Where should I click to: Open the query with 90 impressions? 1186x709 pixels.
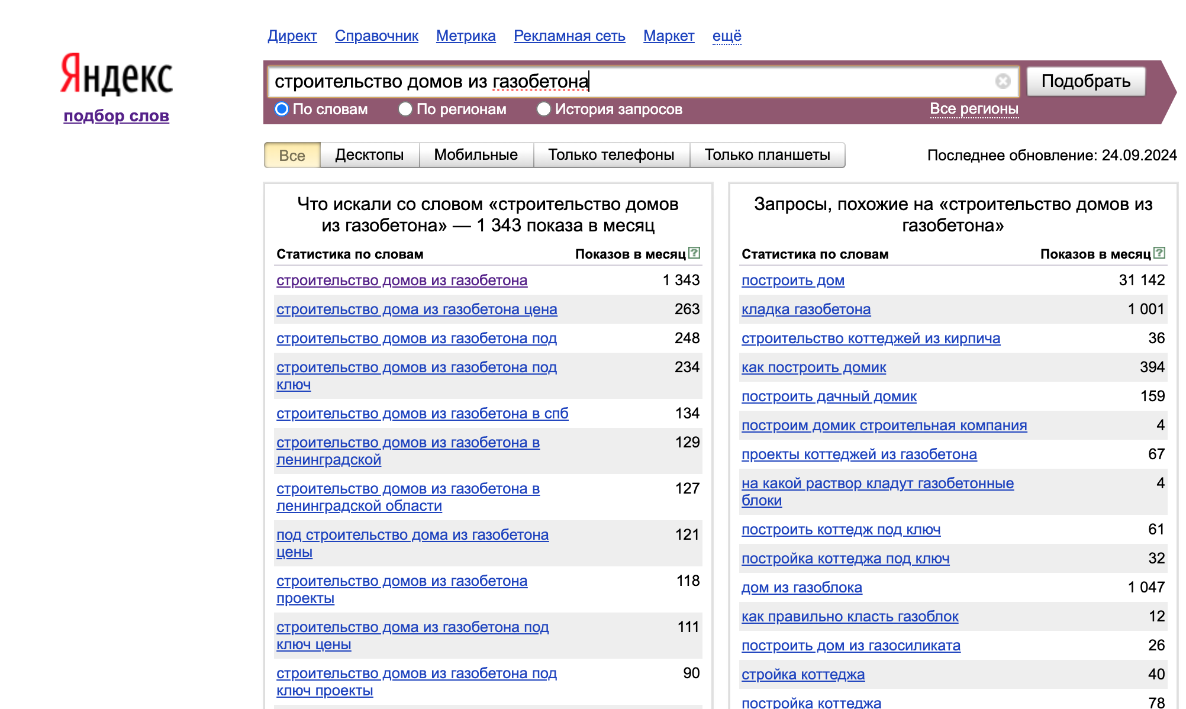[417, 682]
